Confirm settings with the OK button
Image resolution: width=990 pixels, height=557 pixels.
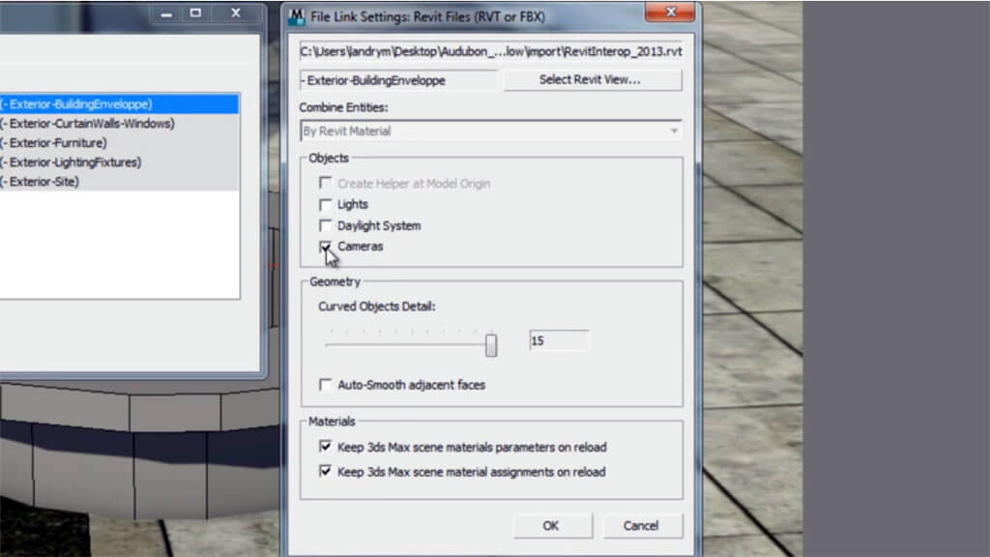[552, 525]
